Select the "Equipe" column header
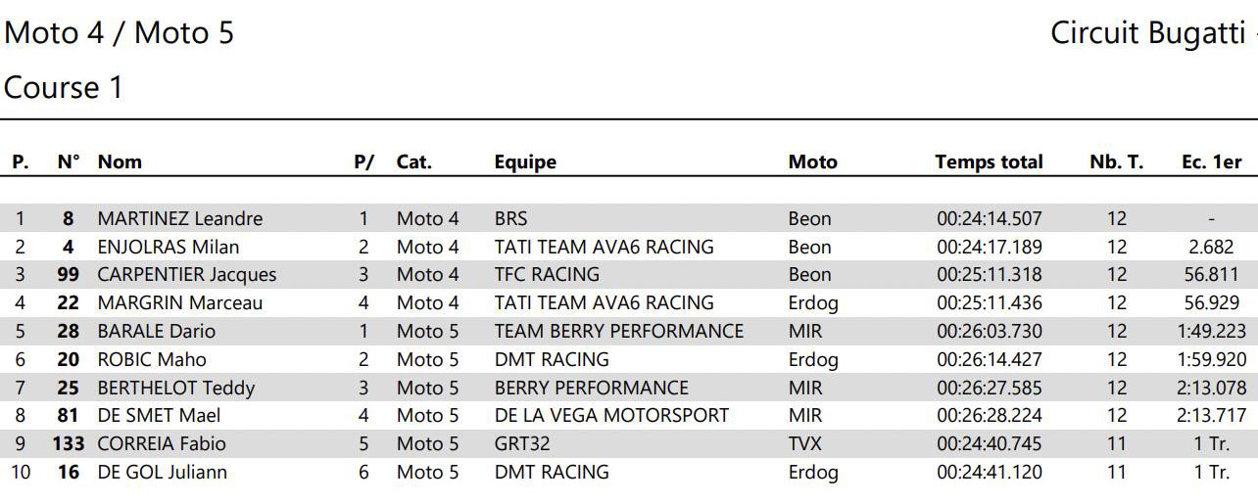This screenshot has height=504, width=1258. (525, 162)
